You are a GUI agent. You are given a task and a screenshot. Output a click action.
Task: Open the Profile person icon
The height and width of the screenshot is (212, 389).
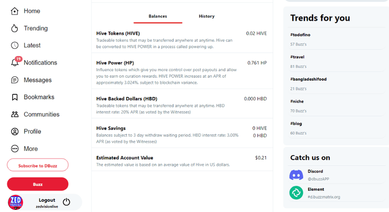pyautogui.click(x=15, y=132)
